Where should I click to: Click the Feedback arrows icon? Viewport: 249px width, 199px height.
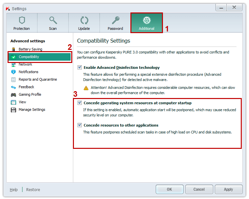click(13, 87)
